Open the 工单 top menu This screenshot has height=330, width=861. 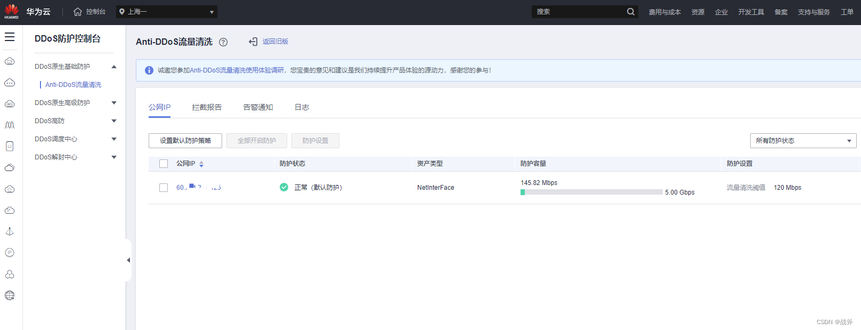point(847,12)
